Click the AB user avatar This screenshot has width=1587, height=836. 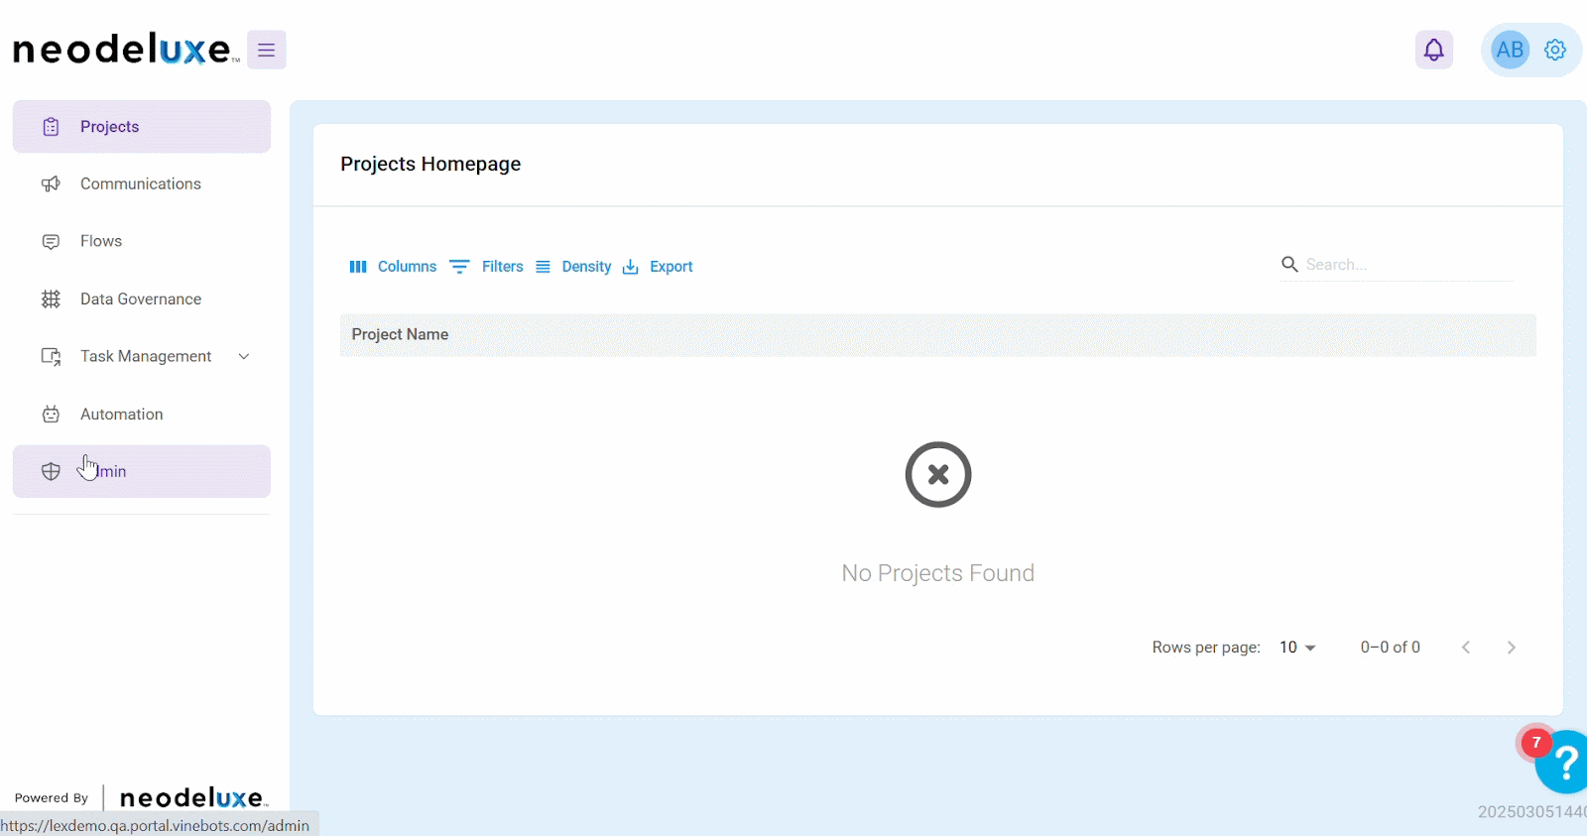pyautogui.click(x=1510, y=50)
